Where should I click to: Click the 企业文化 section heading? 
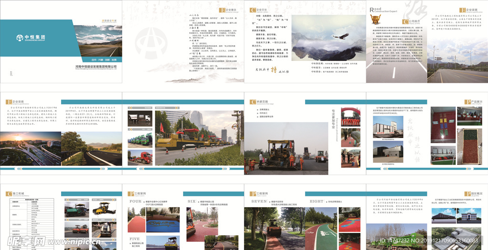(x=263, y=10)
